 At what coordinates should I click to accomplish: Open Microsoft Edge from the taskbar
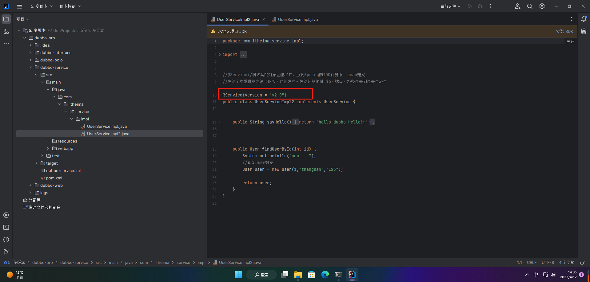tap(325, 275)
